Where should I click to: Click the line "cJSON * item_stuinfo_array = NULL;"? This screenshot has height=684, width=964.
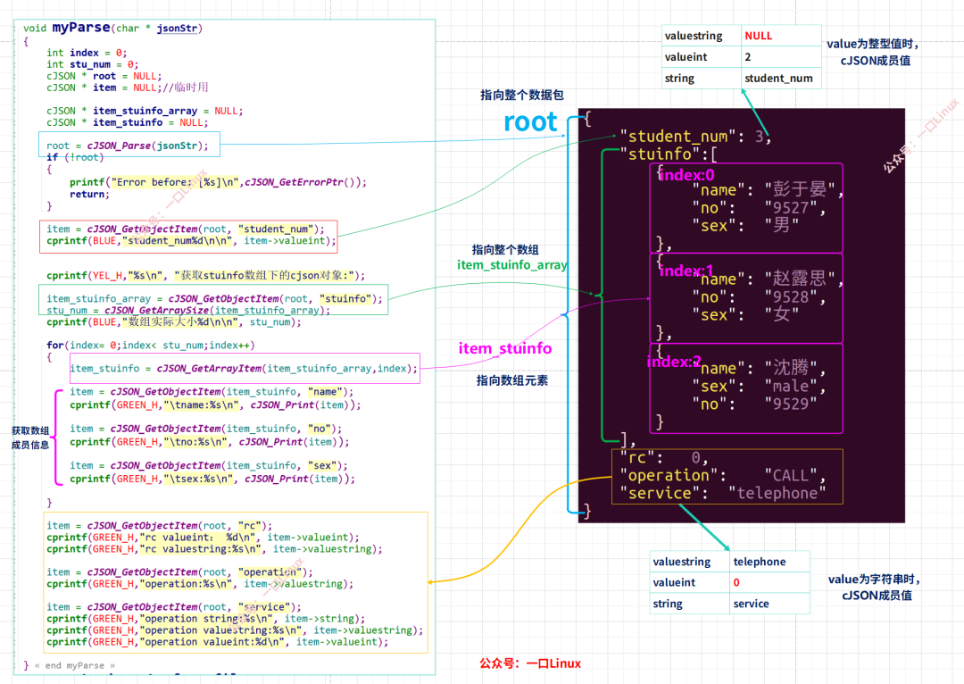tap(145, 112)
